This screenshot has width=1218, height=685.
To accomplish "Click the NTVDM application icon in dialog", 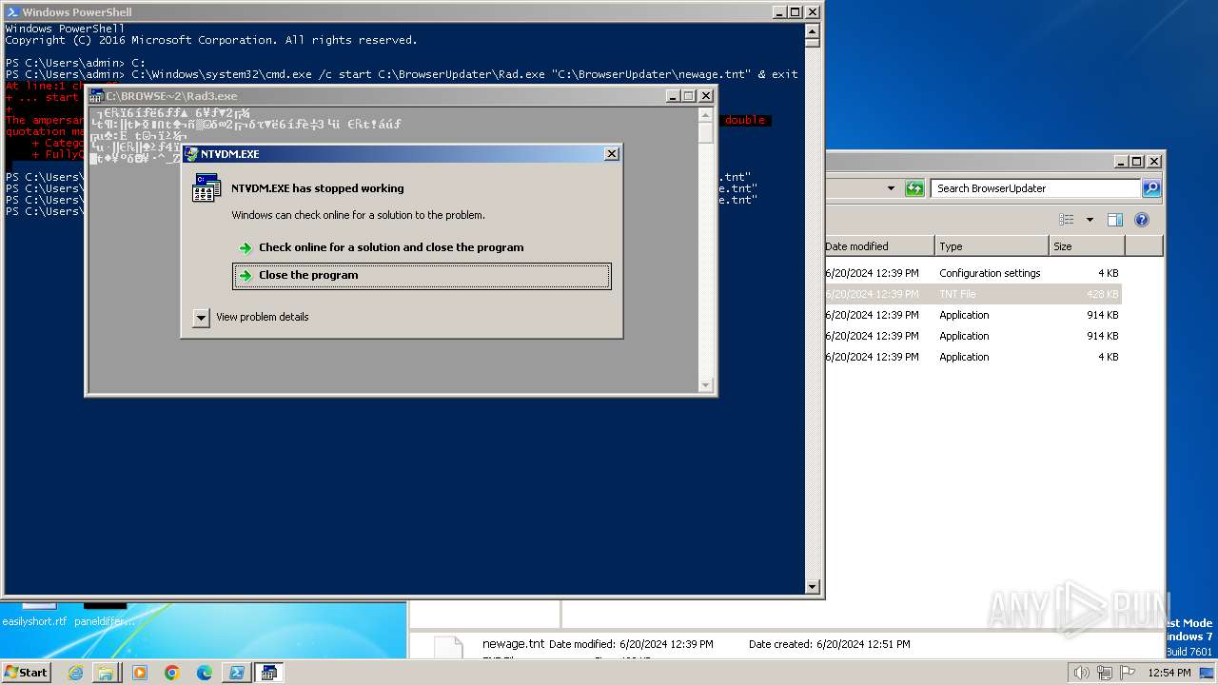I will pyautogui.click(x=206, y=188).
